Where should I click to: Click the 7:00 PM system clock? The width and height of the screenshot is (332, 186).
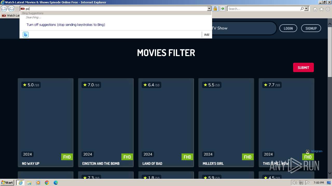tap(319, 183)
